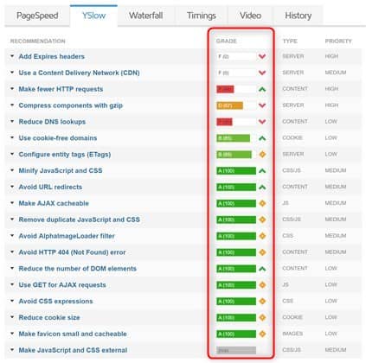Open the Timings tab
Screen dimensions: 366x363
click(202, 16)
